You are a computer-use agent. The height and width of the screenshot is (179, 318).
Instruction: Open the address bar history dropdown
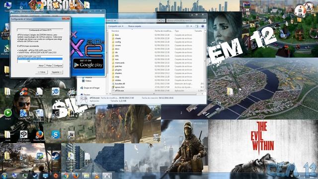click(159, 20)
